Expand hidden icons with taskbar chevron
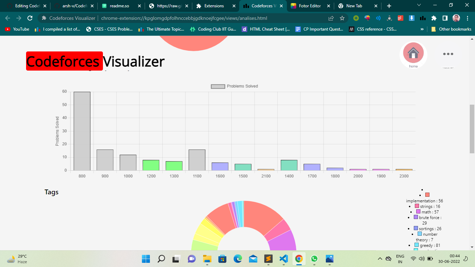Image resolution: width=475 pixels, height=267 pixels. tap(380, 259)
